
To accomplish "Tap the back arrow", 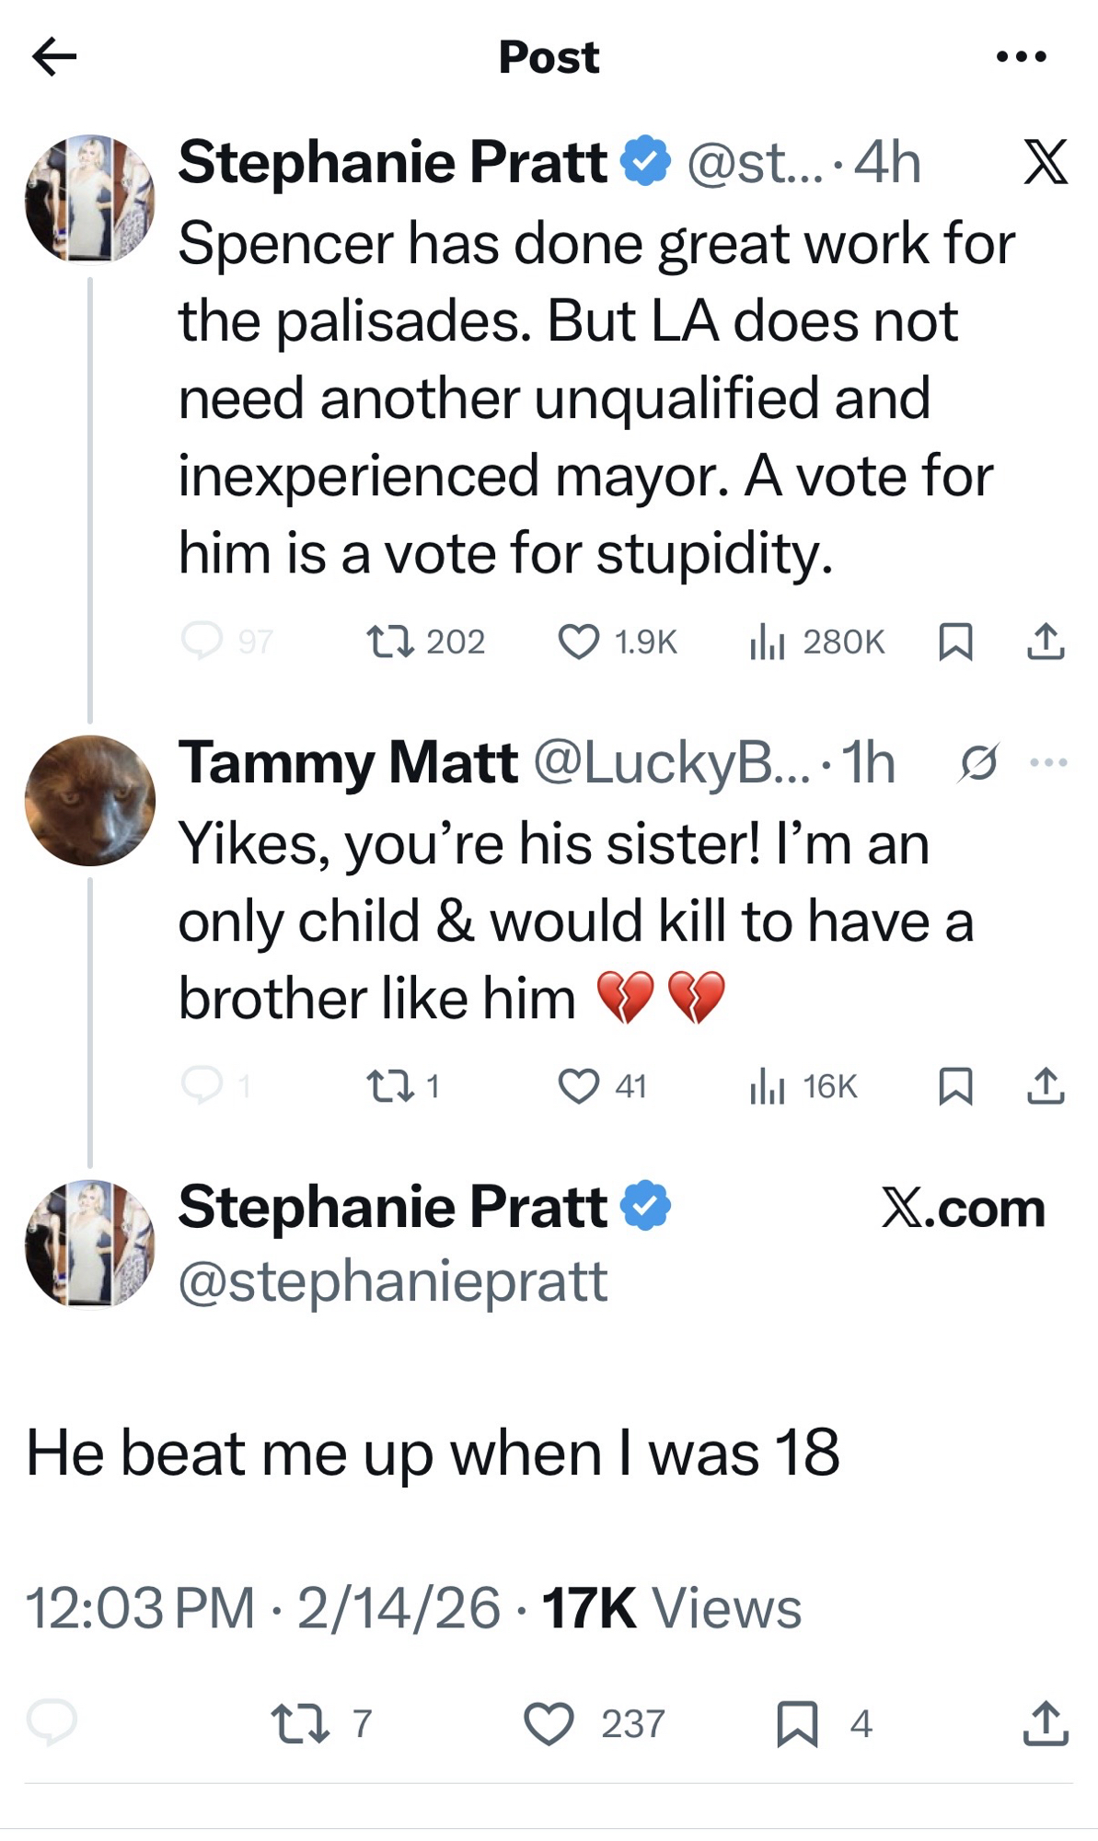I will 53,57.
